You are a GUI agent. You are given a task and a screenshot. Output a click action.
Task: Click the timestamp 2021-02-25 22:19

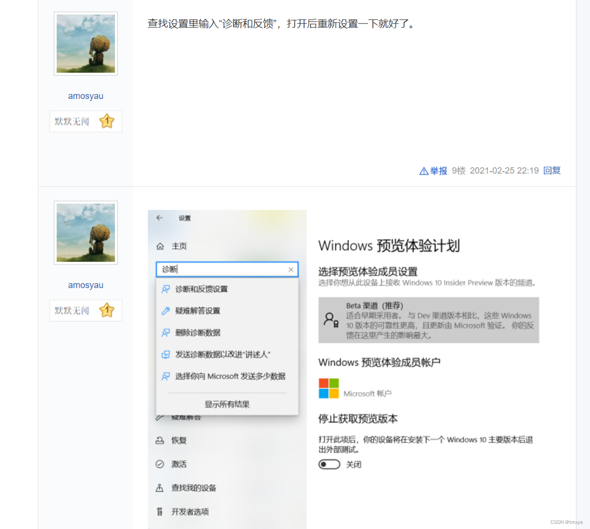point(504,171)
